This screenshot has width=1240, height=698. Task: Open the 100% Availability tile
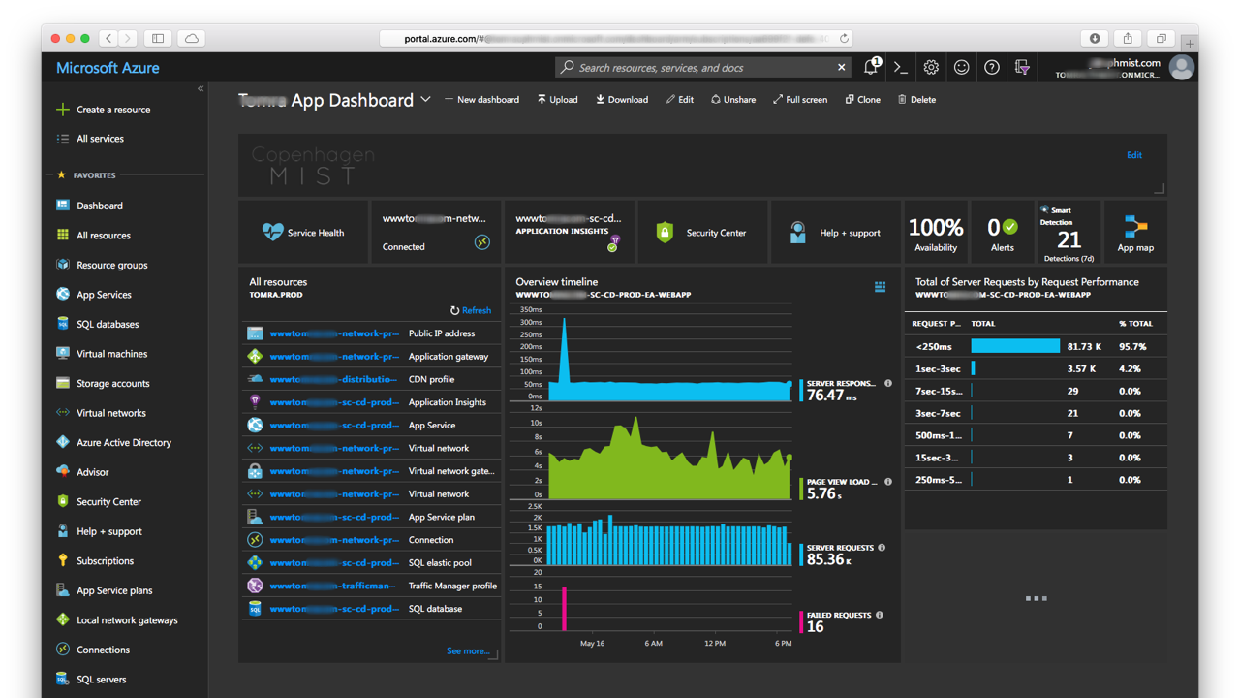pyautogui.click(x=936, y=232)
